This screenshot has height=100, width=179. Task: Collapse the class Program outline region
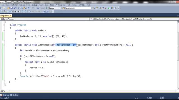4,25
